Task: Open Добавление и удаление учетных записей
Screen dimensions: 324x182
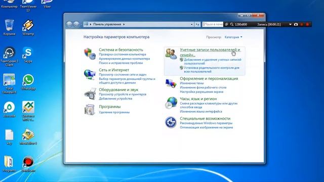Action: coord(213,62)
